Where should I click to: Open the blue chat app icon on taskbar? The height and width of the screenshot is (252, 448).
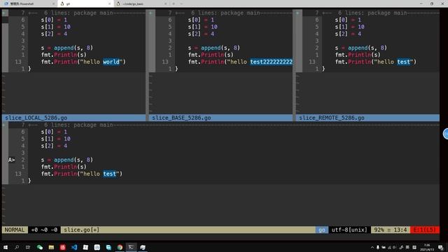(108, 247)
